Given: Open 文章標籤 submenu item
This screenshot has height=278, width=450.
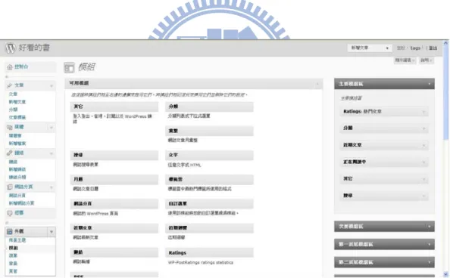Looking at the screenshot, I should tap(17, 117).
